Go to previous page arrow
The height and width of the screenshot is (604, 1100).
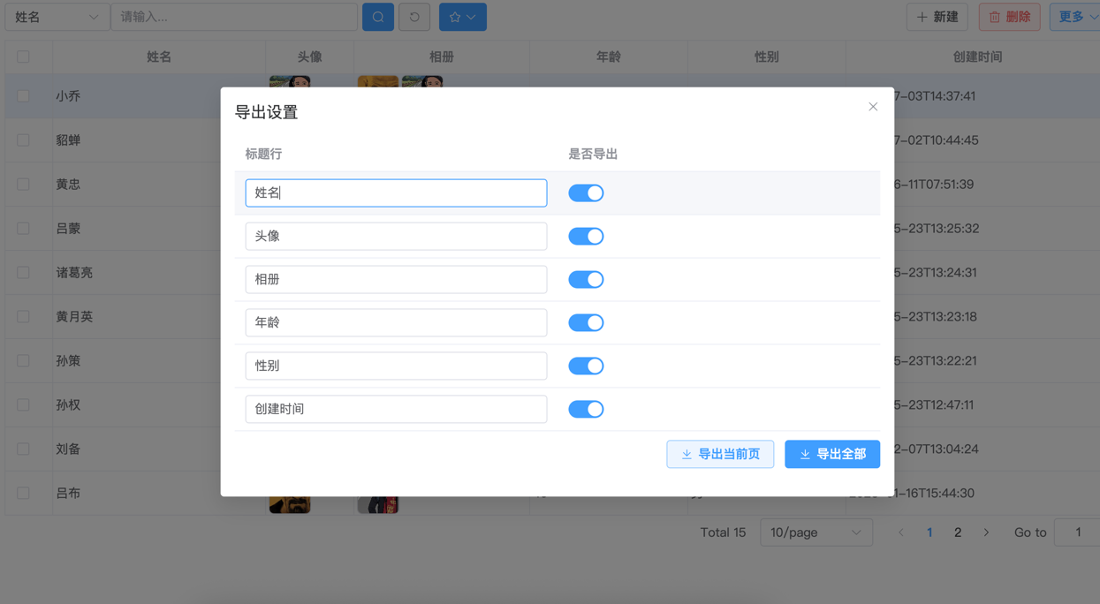pos(900,532)
